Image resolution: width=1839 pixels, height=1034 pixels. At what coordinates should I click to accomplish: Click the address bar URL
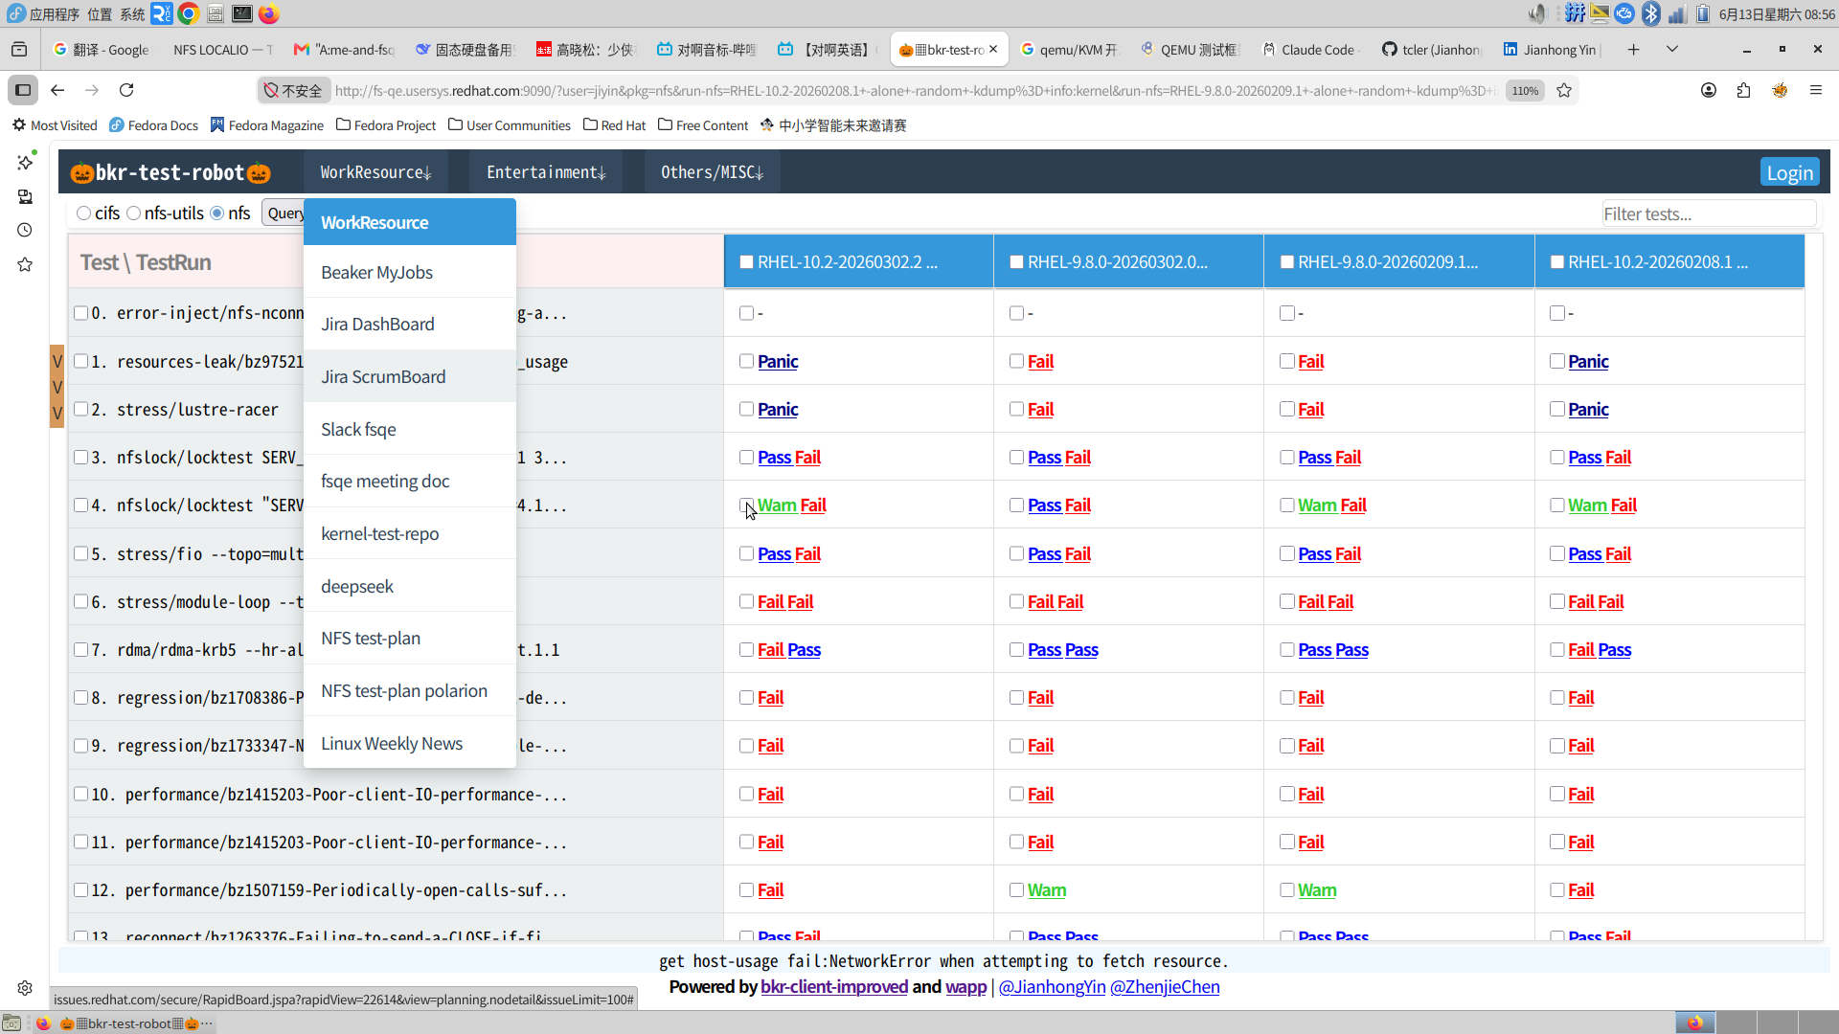coord(915,90)
